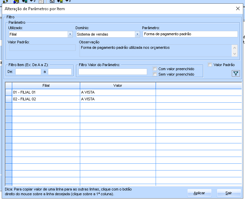245x200 pixels.
Task: Click the row selector of FILIAL 01
Action: (9, 92)
